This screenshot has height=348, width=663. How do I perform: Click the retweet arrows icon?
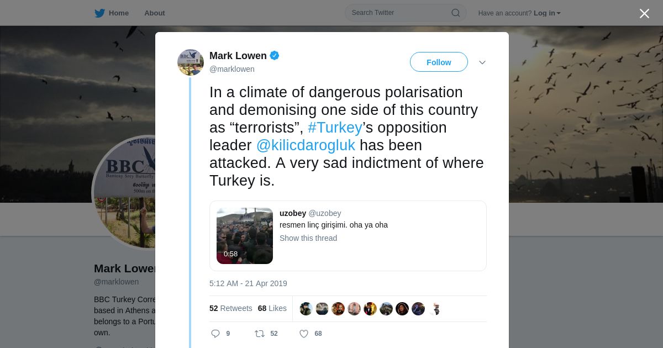point(259,334)
